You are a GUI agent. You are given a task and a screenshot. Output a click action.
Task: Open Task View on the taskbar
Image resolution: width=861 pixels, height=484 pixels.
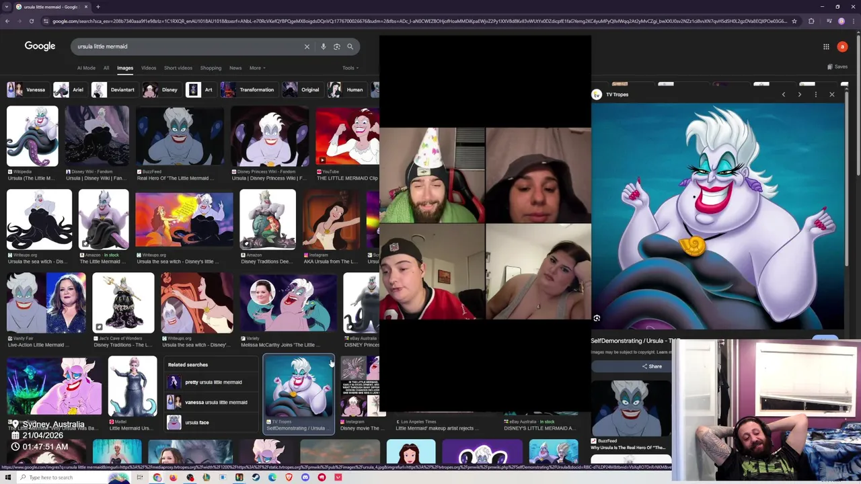click(x=139, y=477)
